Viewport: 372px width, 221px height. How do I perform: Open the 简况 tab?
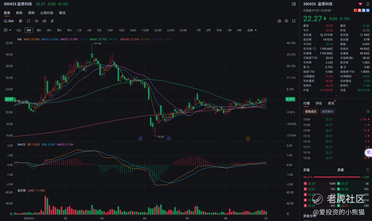[62, 13]
